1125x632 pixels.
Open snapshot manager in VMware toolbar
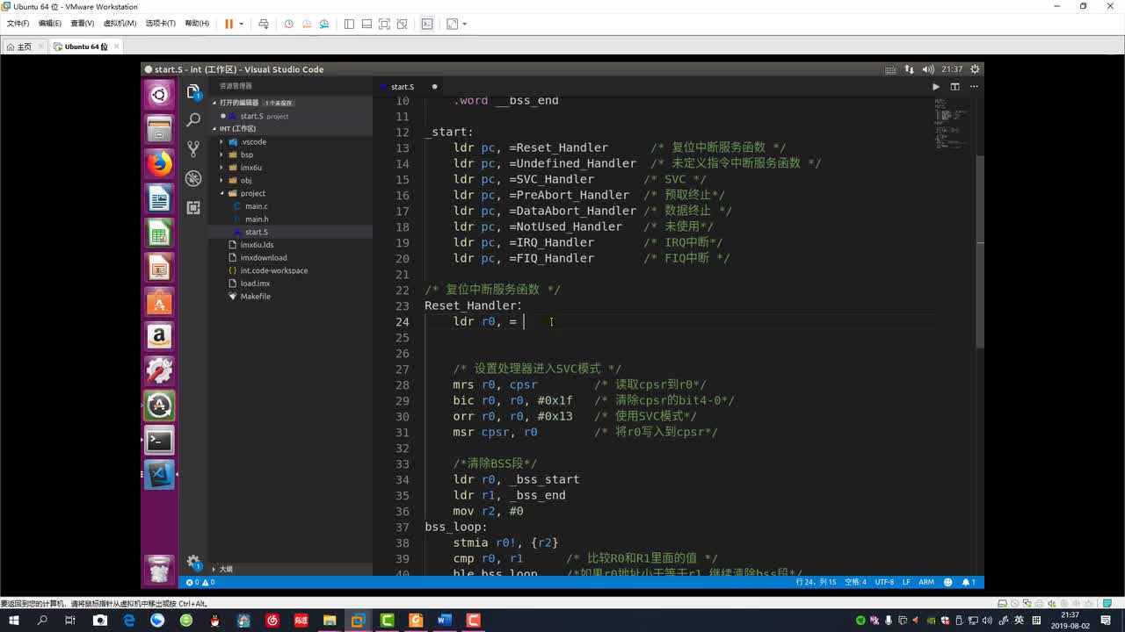323,24
